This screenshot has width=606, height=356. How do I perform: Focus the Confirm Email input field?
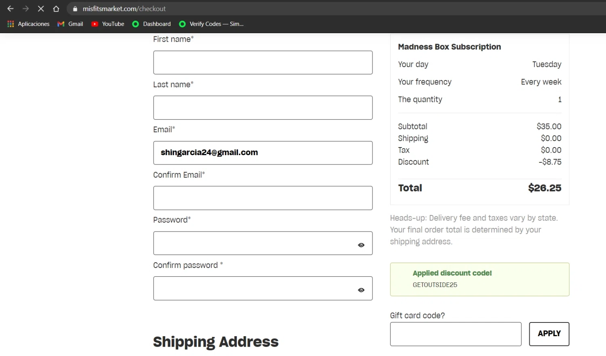[x=263, y=198]
